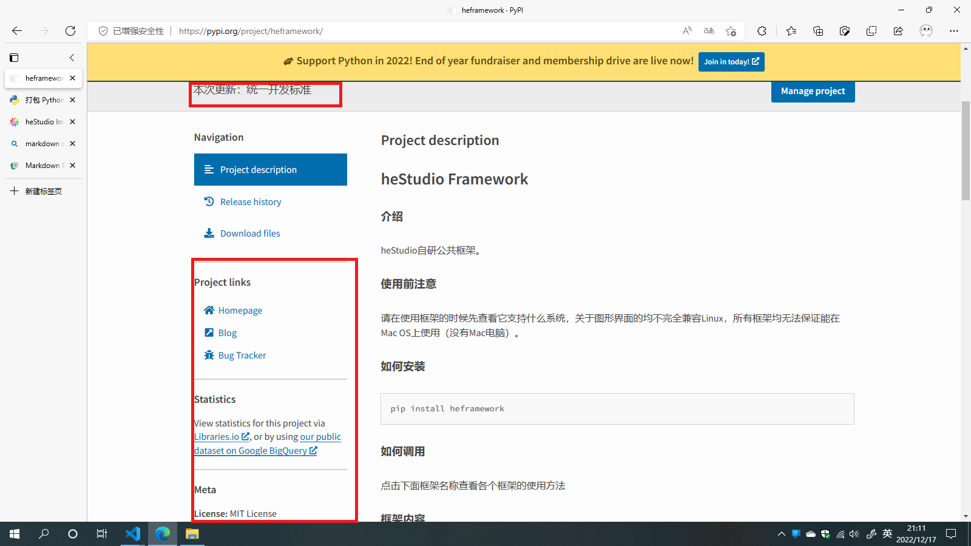Open the profile avatar icon
The image size is (971, 546).
pyautogui.click(x=926, y=31)
